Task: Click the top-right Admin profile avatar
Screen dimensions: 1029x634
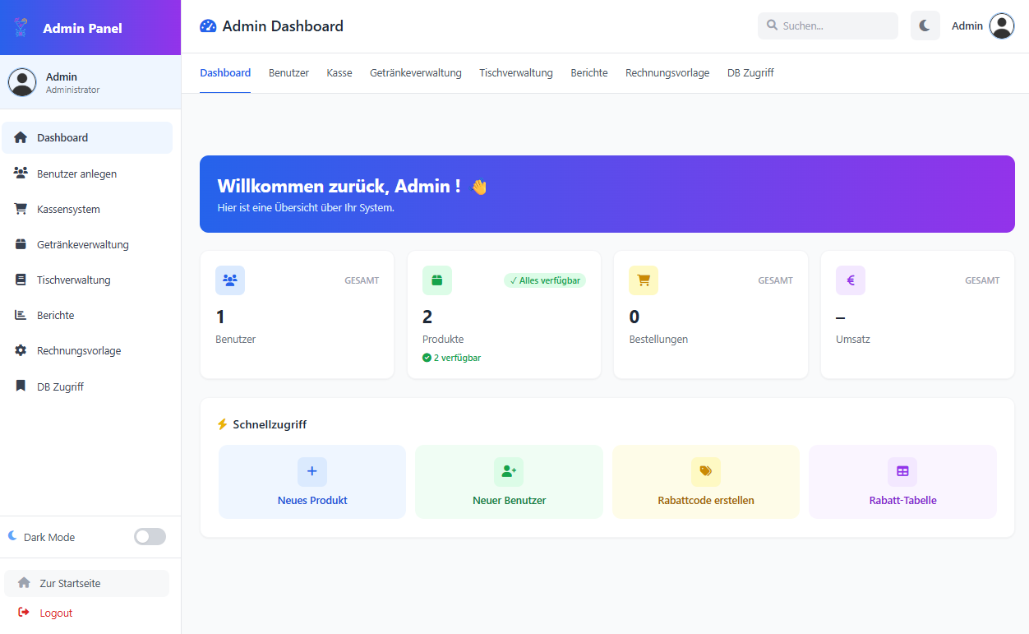Action: coord(1002,26)
